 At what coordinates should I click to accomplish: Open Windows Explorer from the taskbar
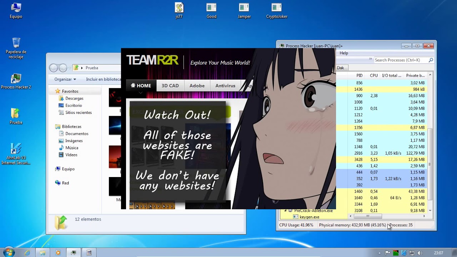click(x=43, y=253)
